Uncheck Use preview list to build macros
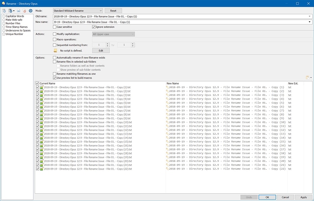Viewport: 314px width, 201px height. pyautogui.click(x=55, y=78)
